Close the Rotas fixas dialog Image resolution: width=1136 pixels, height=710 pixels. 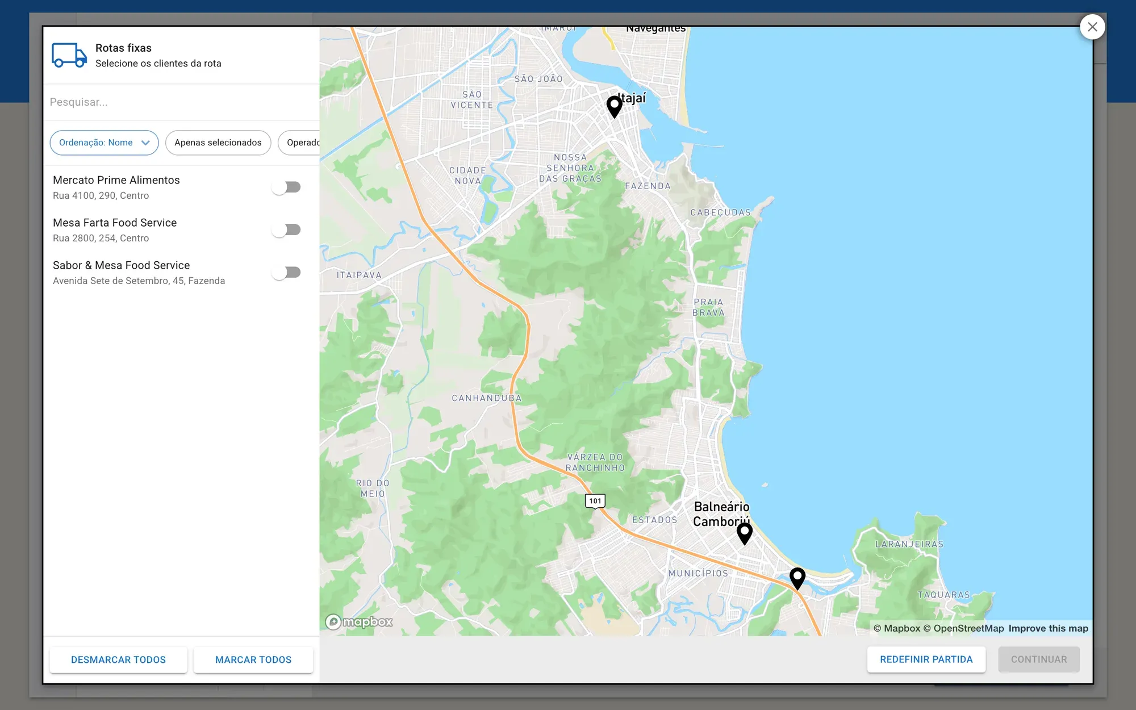pyautogui.click(x=1092, y=27)
